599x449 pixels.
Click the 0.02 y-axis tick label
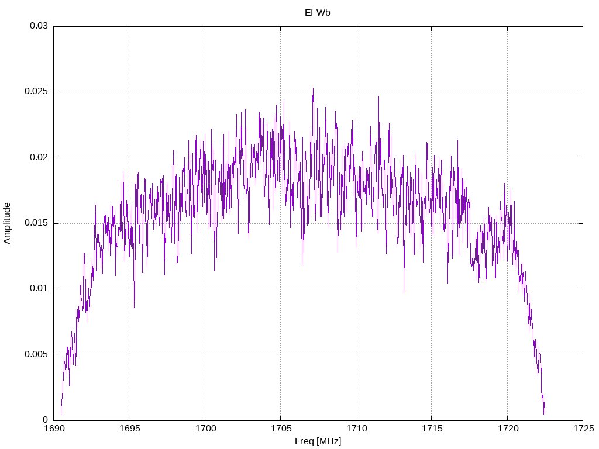click(x=39, y=157)
